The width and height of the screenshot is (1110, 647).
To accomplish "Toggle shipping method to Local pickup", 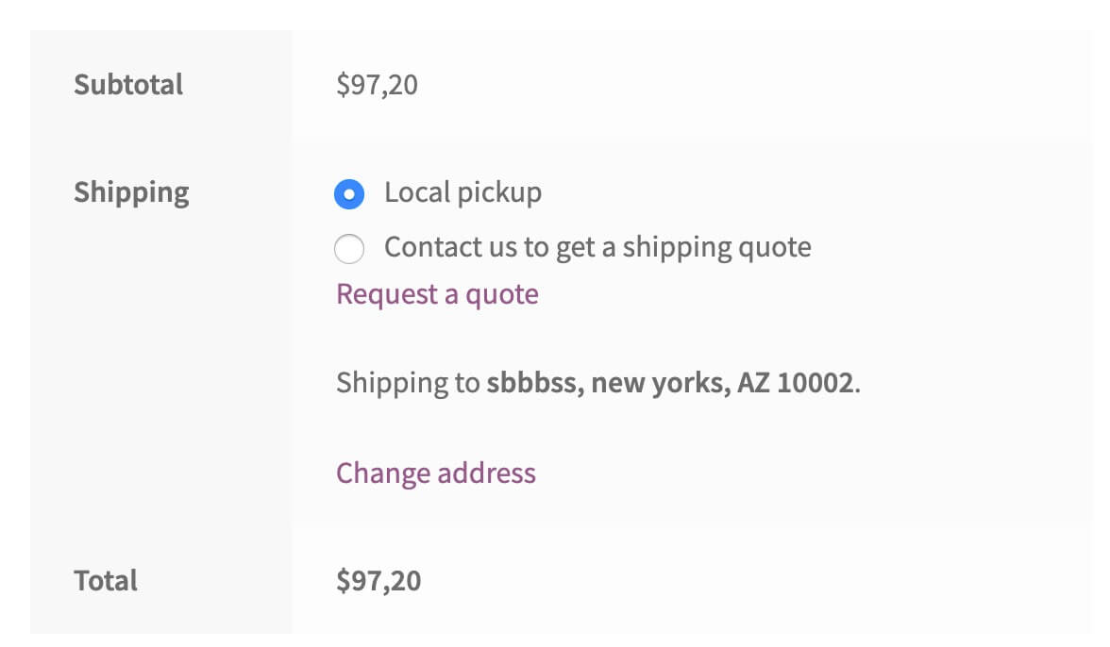I will 349,193.
